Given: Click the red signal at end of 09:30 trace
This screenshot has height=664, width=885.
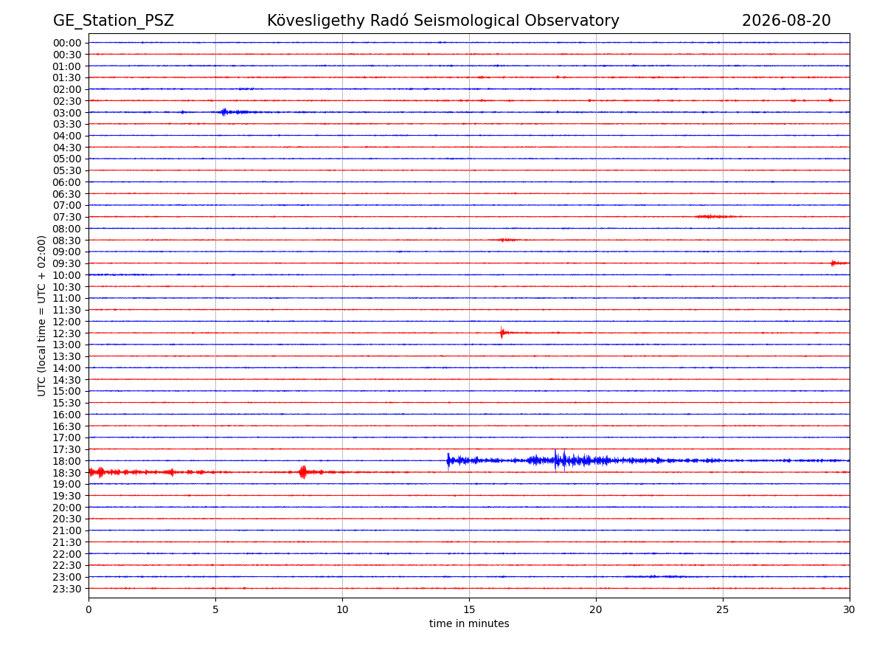Looking at the screenshot, I should tap(839, 263).
